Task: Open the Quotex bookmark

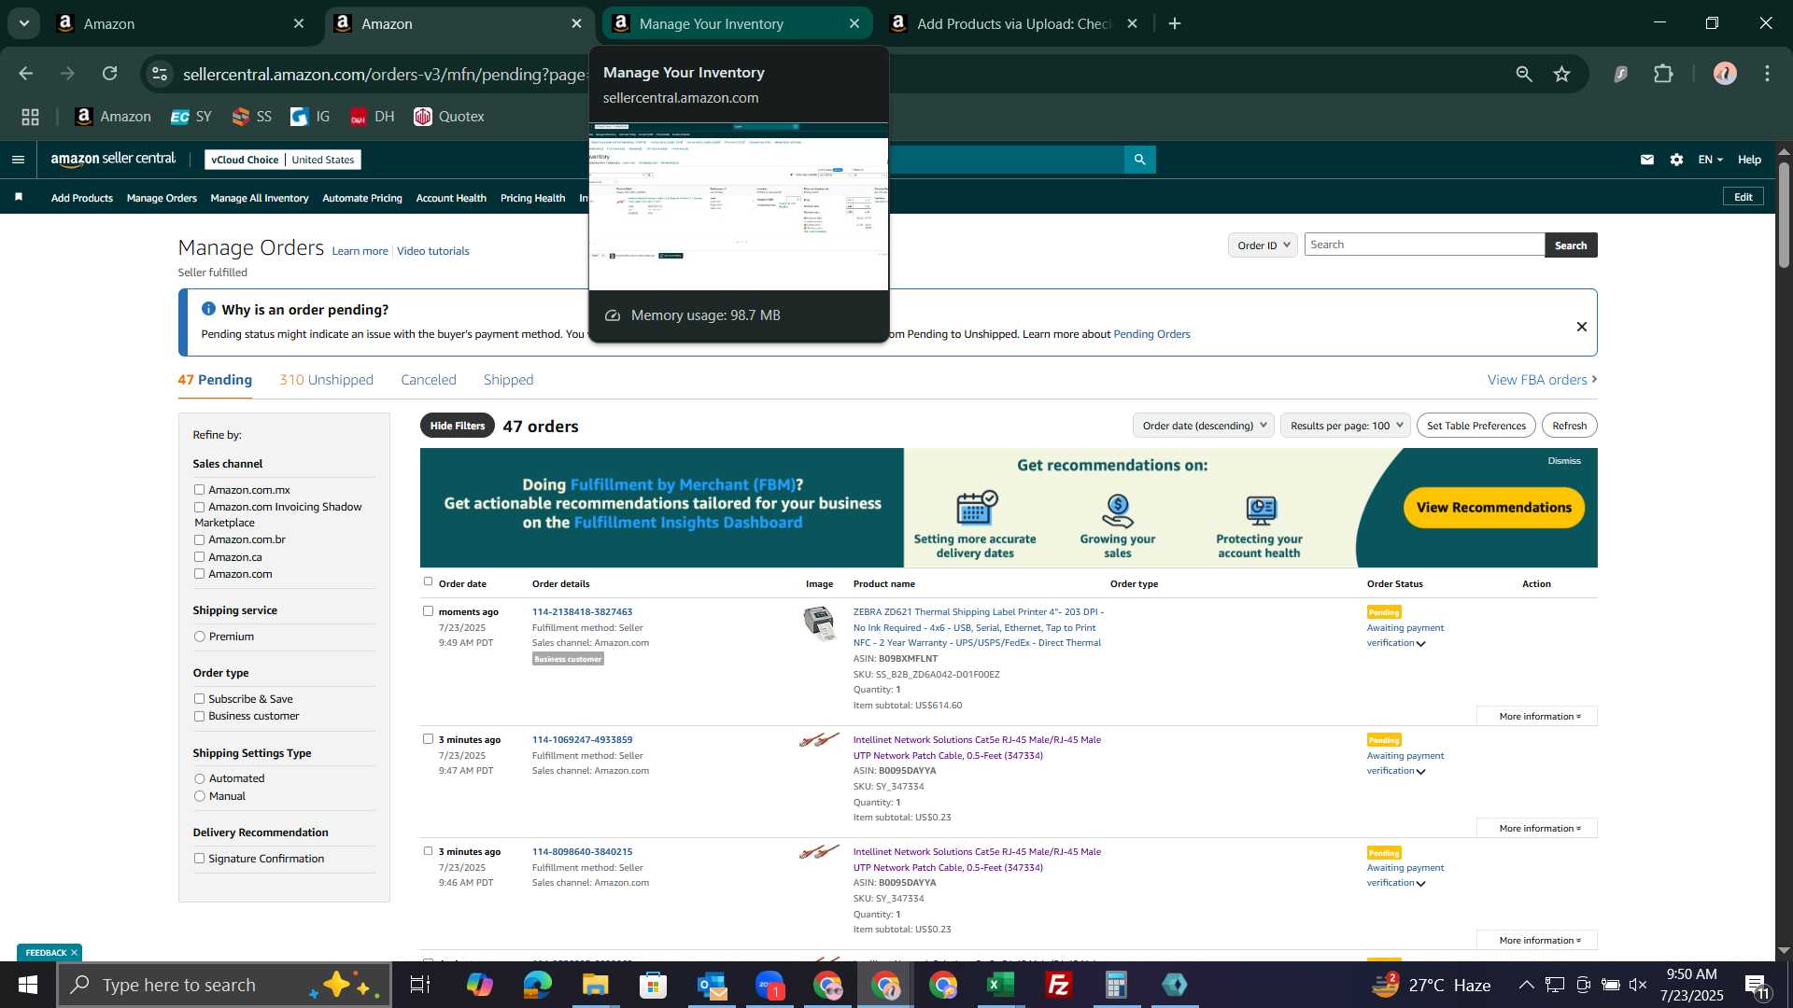Action: coord(449,117)
